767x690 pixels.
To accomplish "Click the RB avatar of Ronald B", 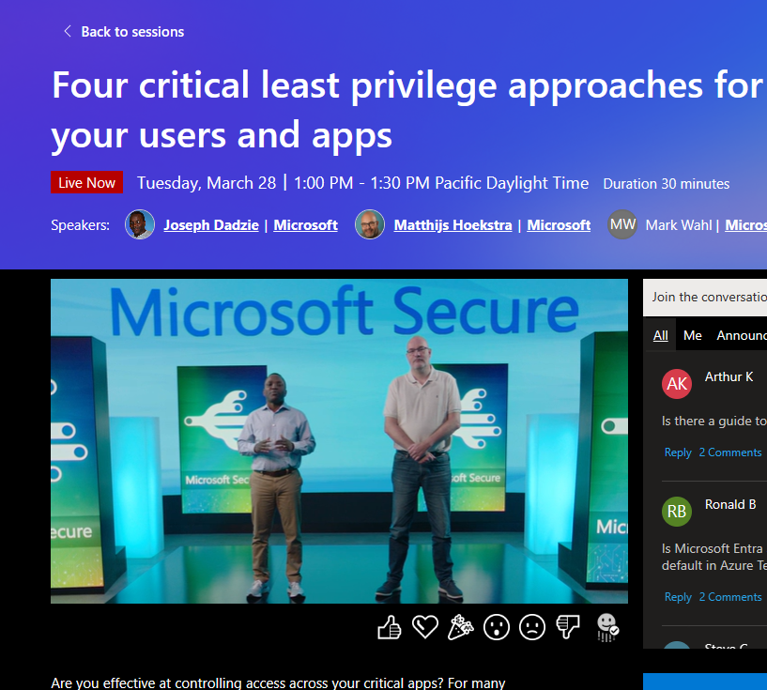I will [677, 512].
